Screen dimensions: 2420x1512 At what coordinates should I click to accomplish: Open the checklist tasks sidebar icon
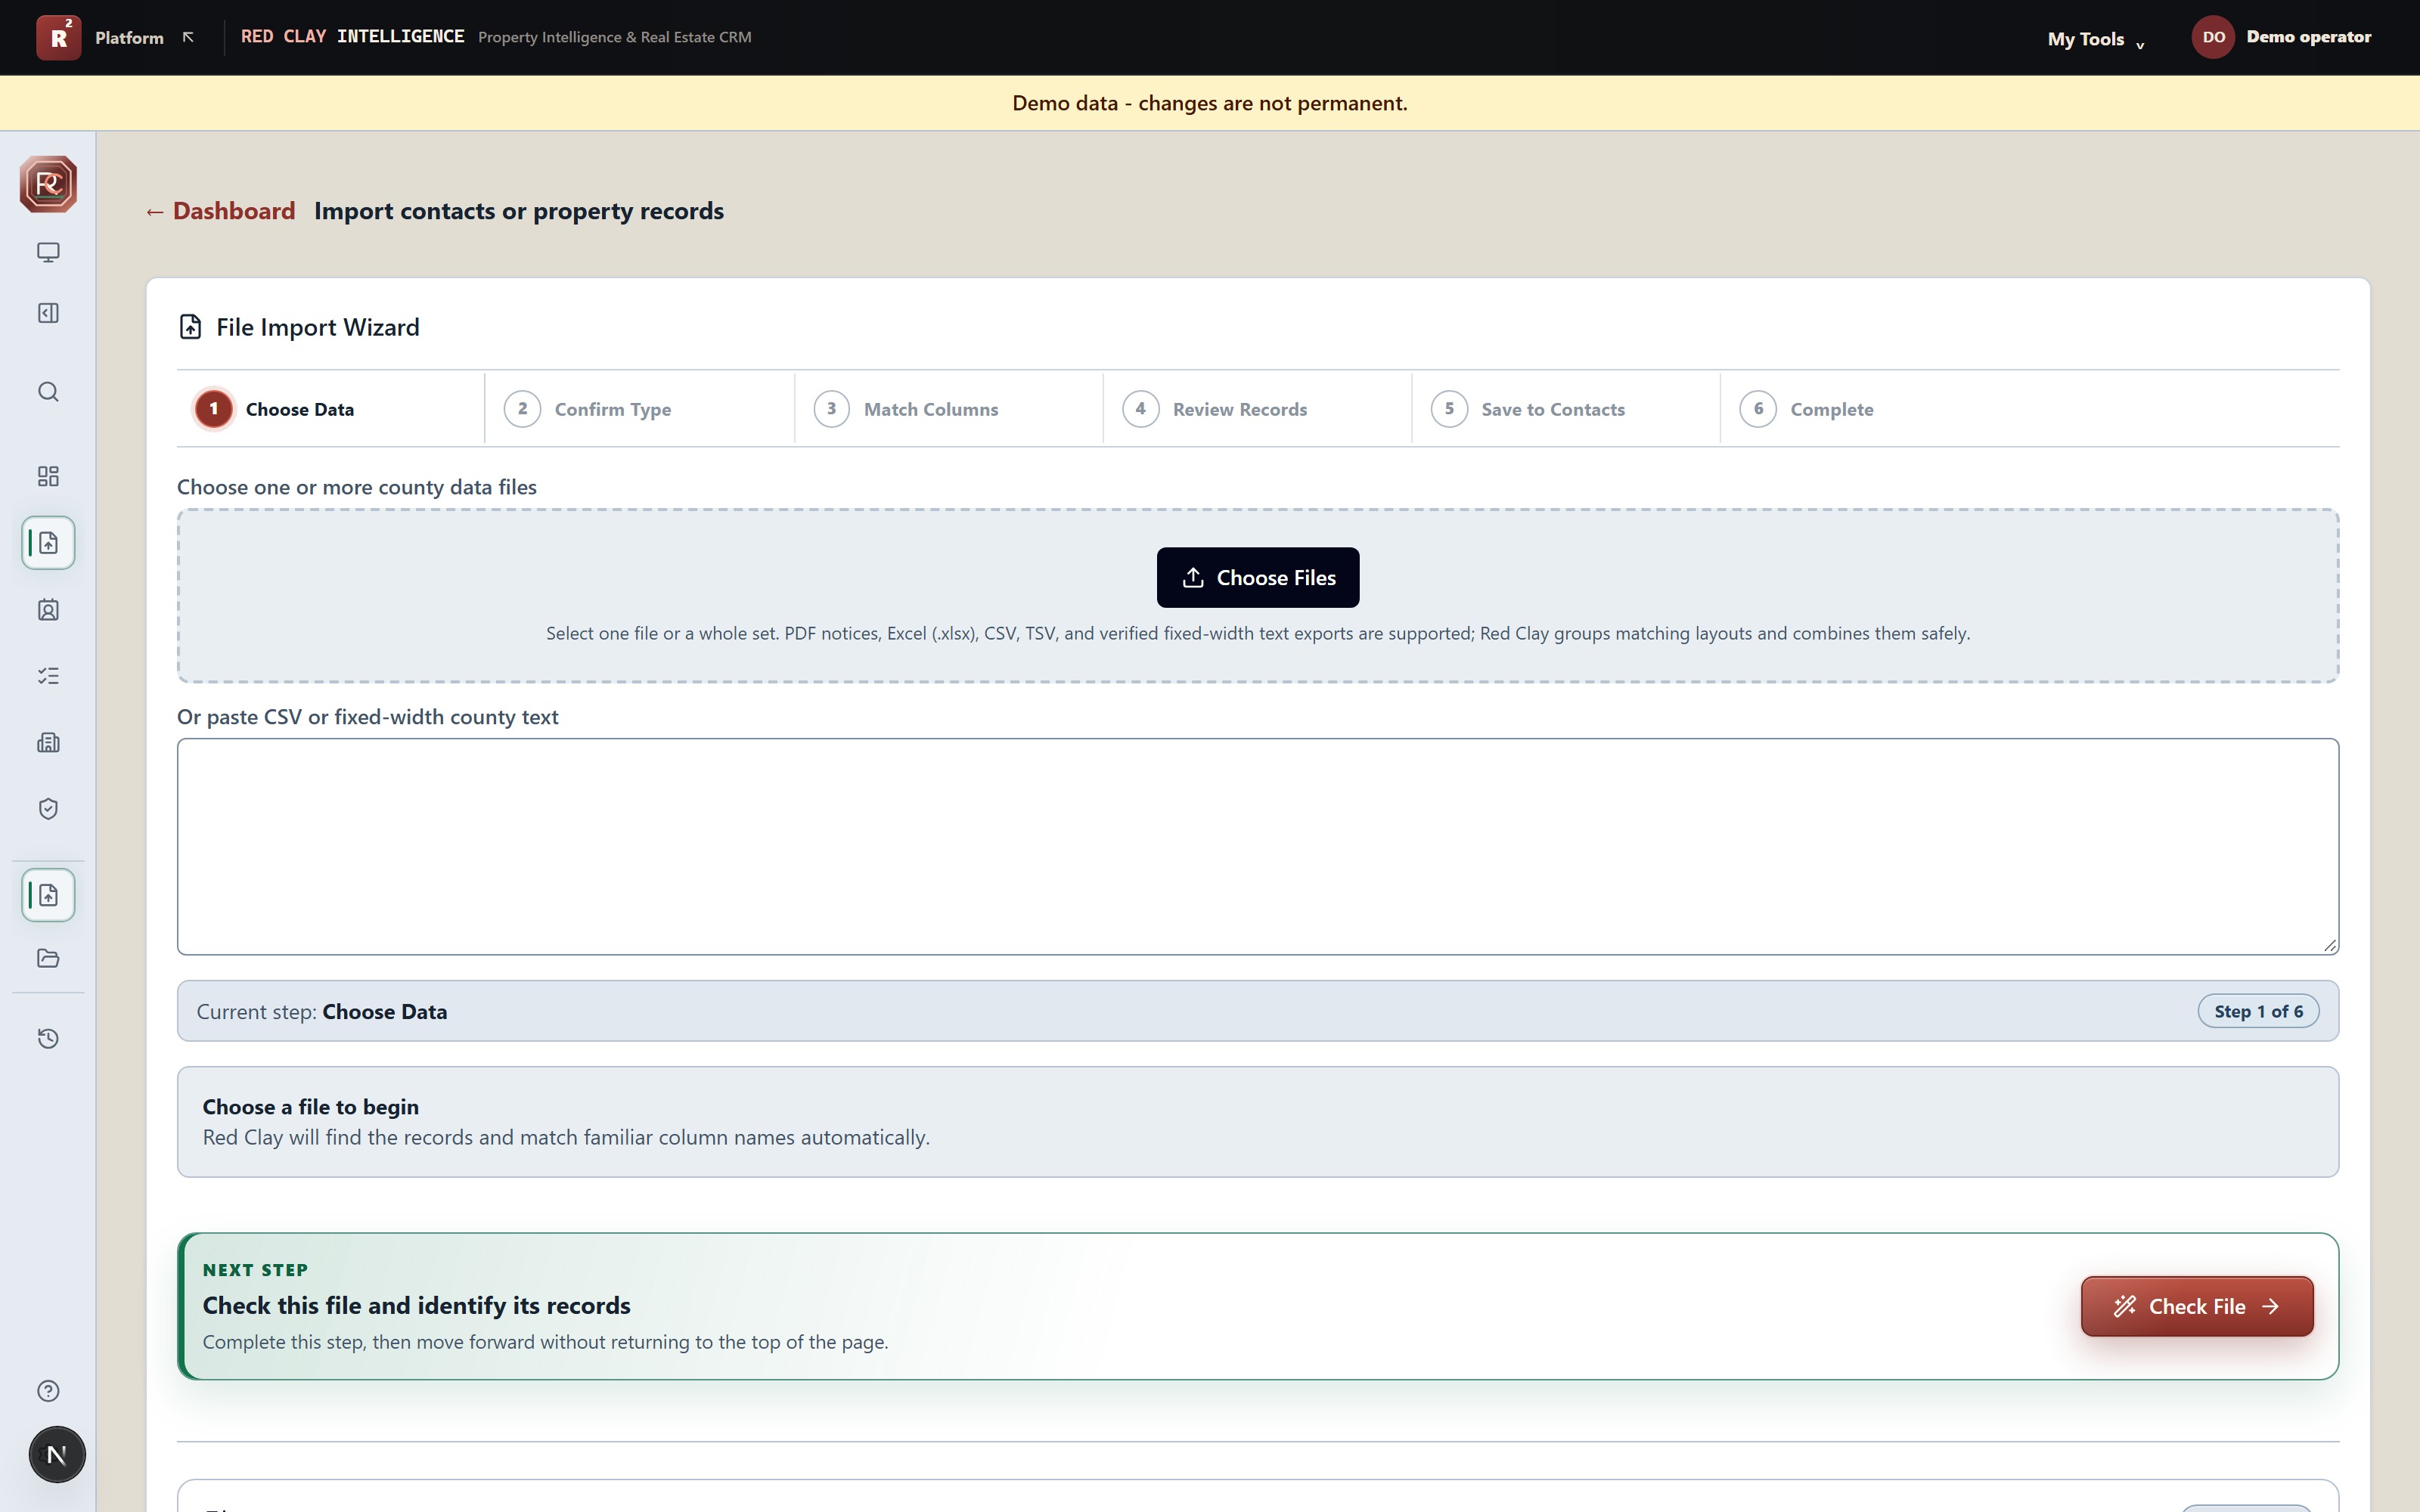pyautogui.click(x=48, y=676)
